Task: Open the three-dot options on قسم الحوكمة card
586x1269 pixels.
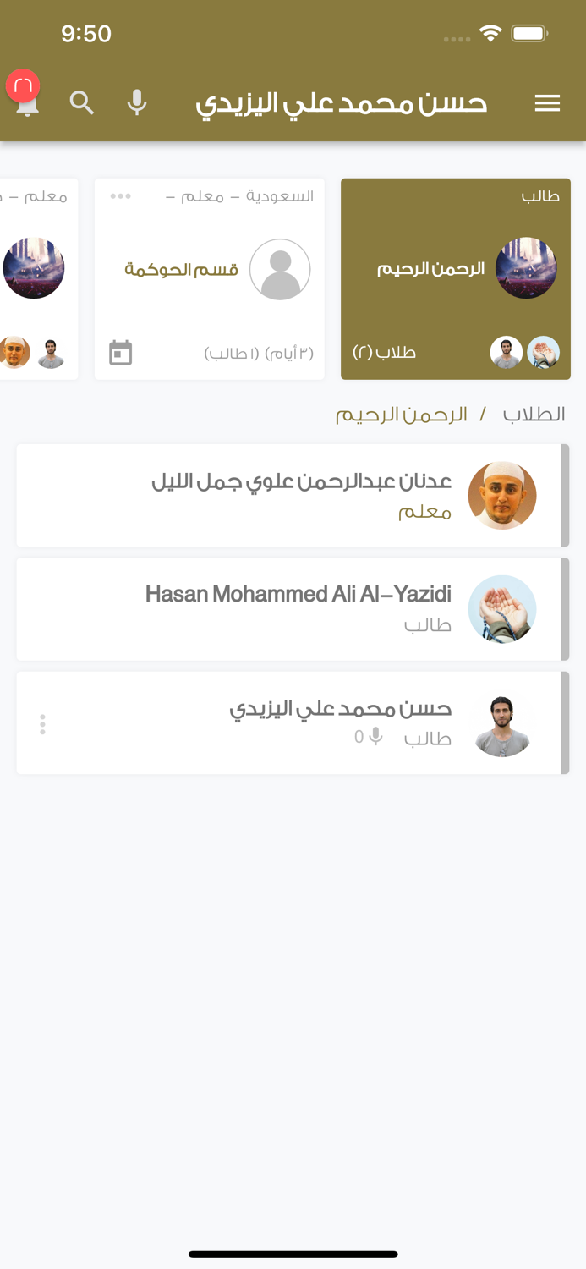Action: (x=120, y=195)
